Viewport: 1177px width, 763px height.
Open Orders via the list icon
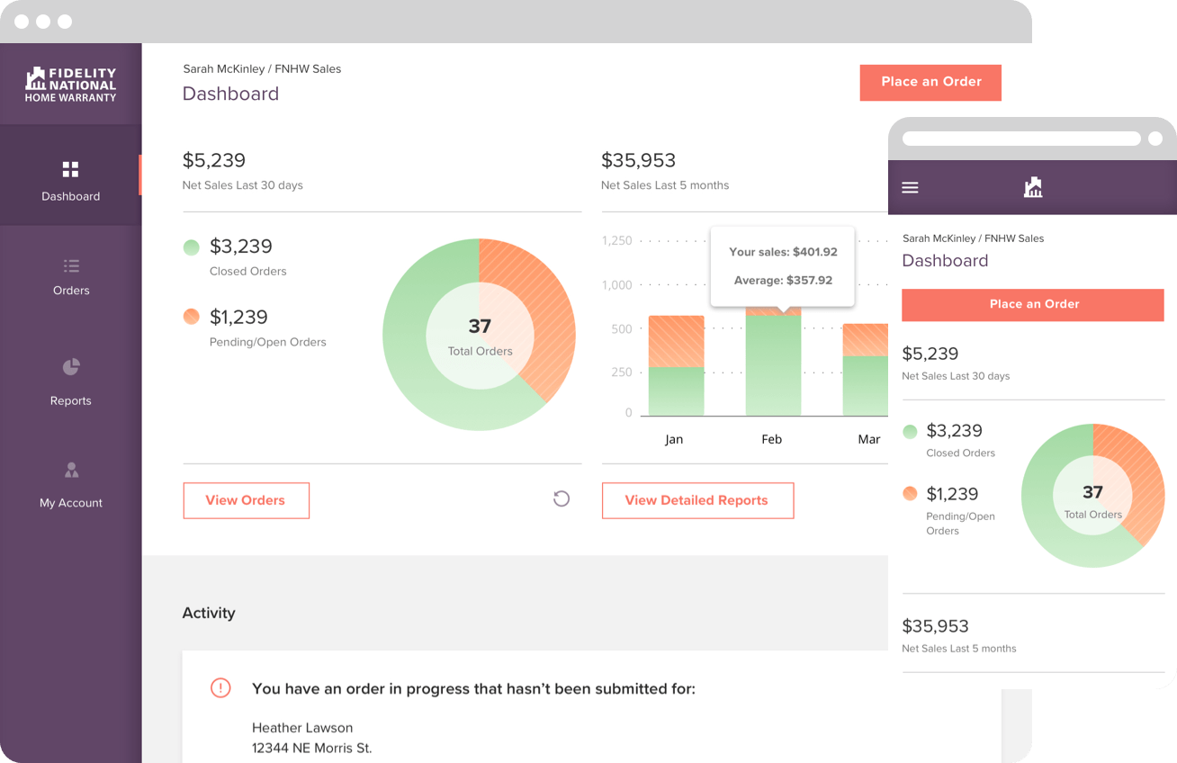coord(71,265)
